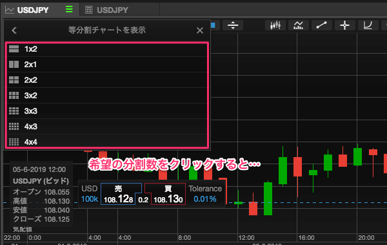
Task: Choose the 2x1 split layout
Action: [107, 65]
